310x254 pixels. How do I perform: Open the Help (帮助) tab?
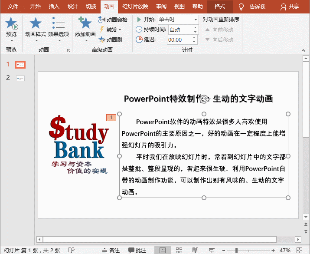click(x=198, y=7)
